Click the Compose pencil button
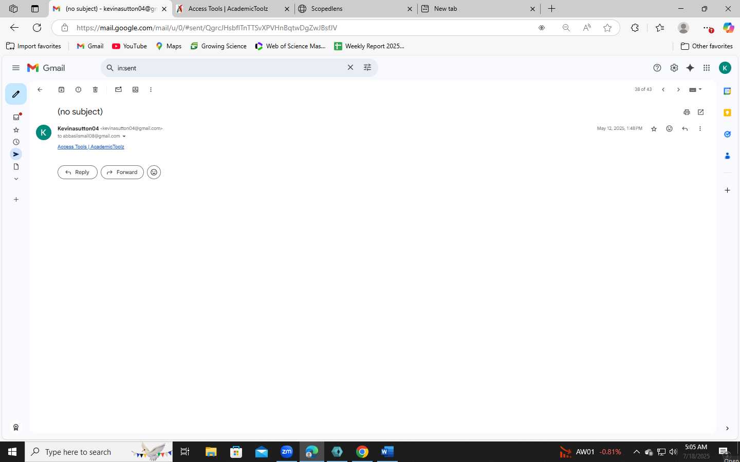 point(16,94)
